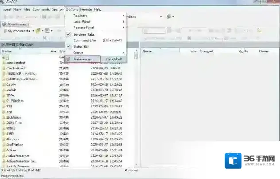Expand the Local Panel submenu
This screenshot has height=179, width=280.
click(82, 21)
